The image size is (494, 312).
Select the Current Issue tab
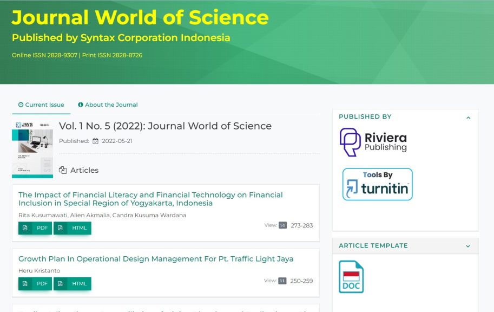[42, 105]
